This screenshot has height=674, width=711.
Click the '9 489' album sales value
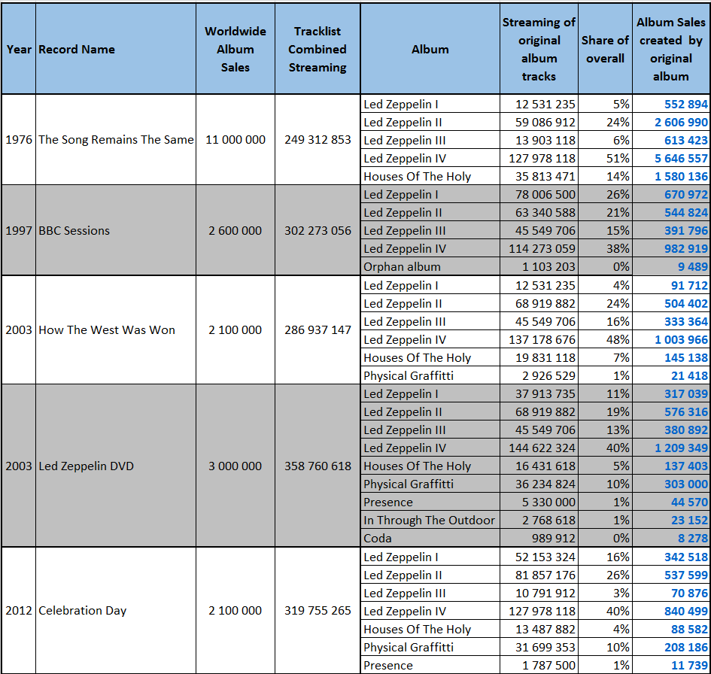pyautogui.click(x=671, y=266)
